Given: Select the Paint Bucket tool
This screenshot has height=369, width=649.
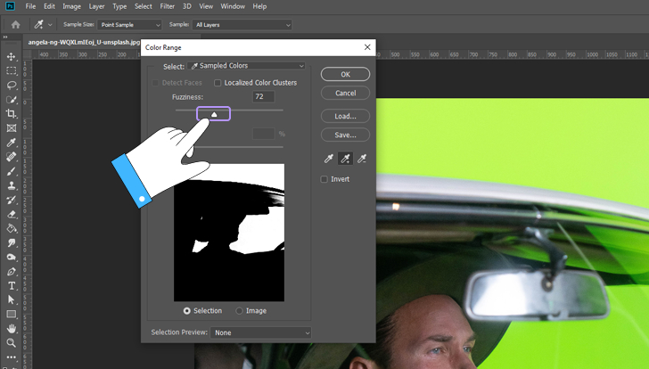Looking at the screenshot, I should (x=12, y=228).
